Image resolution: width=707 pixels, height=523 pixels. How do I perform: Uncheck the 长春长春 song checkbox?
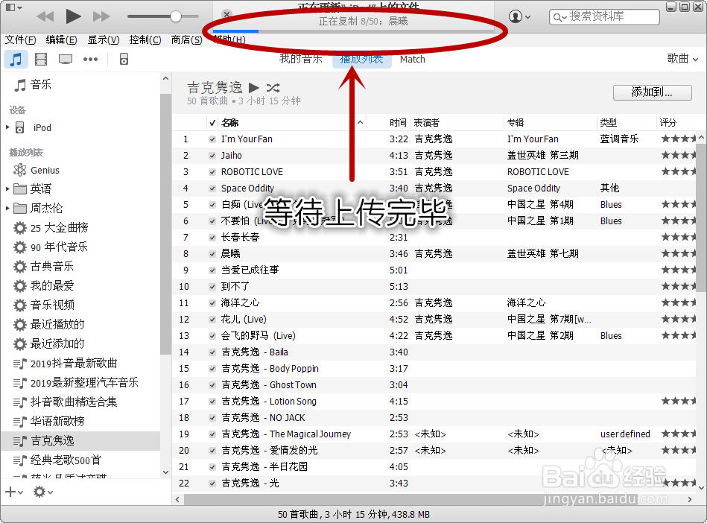pyautogui.click(x=212, y=238)
